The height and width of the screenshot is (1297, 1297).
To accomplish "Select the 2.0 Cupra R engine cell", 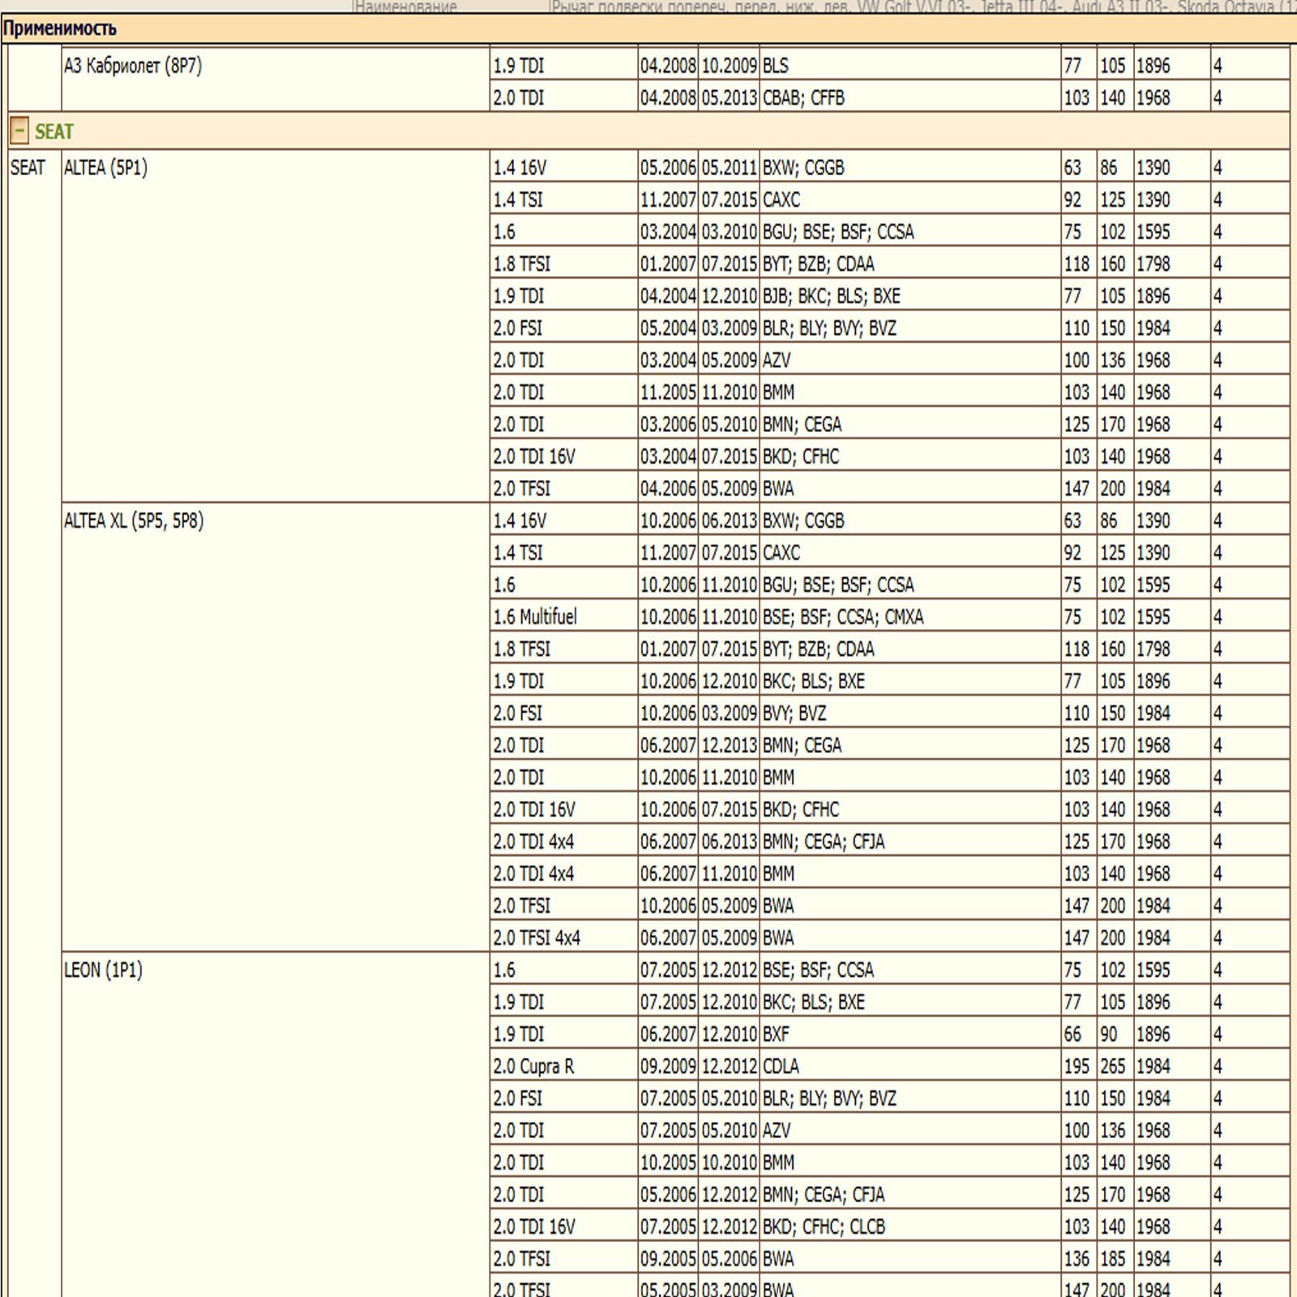I will click(x=564, y=1066).
